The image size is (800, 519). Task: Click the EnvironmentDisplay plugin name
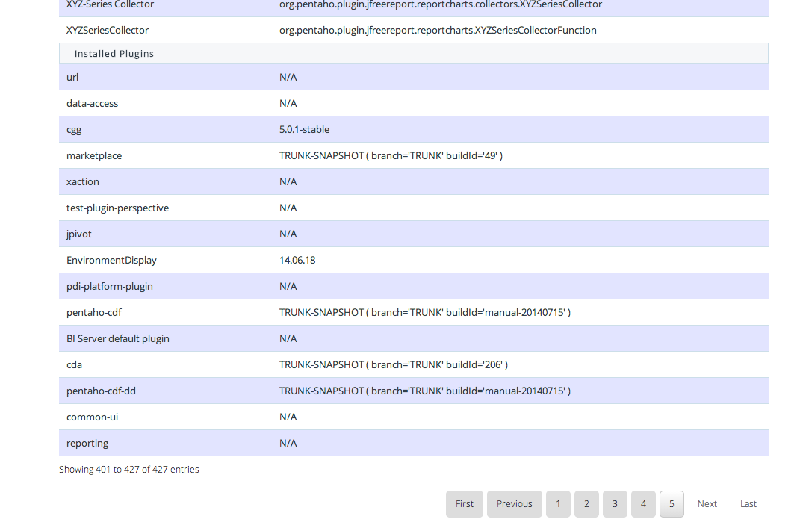pyautogui.click(x=111, y=260)
